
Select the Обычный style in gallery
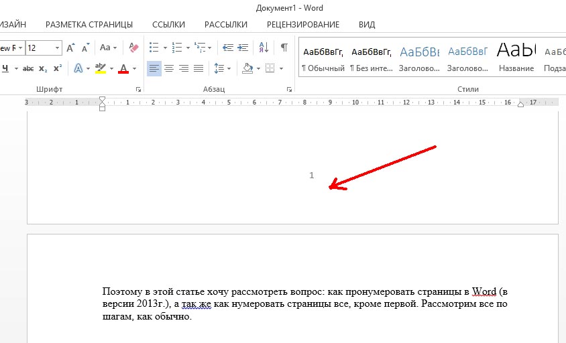(x=323, y=58)
